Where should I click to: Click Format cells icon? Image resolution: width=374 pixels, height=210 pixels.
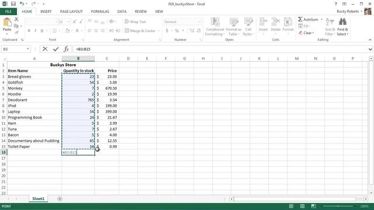tap(288, 22)
